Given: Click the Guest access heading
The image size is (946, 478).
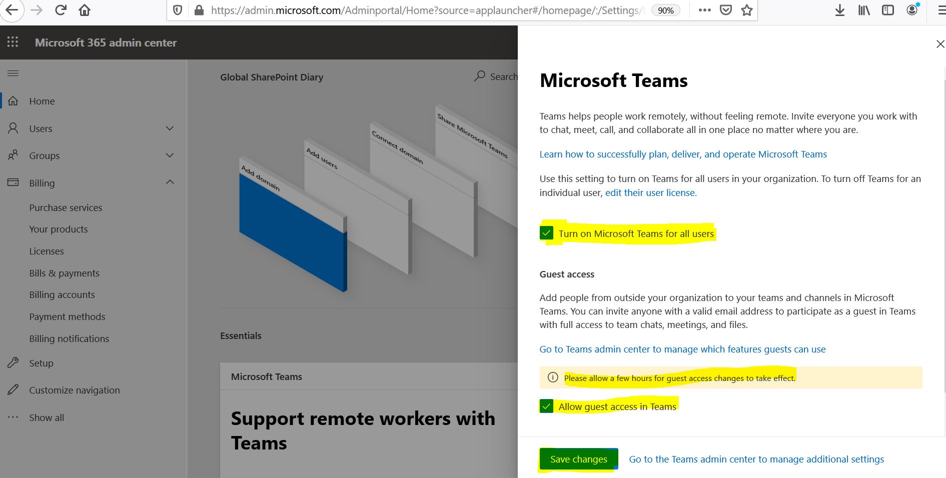Looking at the screenshot, I should (x=567, y=274).
